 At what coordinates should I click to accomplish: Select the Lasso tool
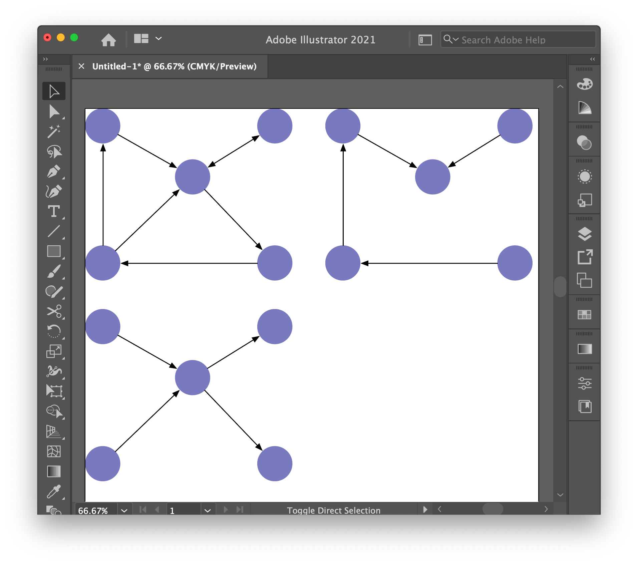click(x=54, y=152)
